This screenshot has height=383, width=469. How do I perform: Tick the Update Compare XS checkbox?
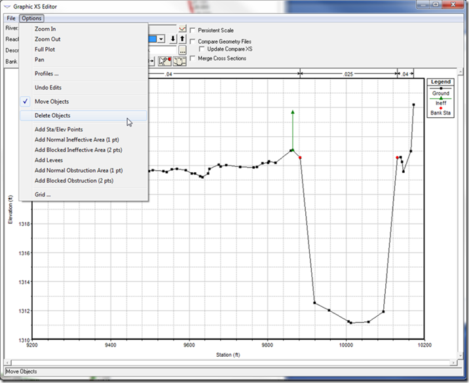pyautogui.click(x=202, y=49)
